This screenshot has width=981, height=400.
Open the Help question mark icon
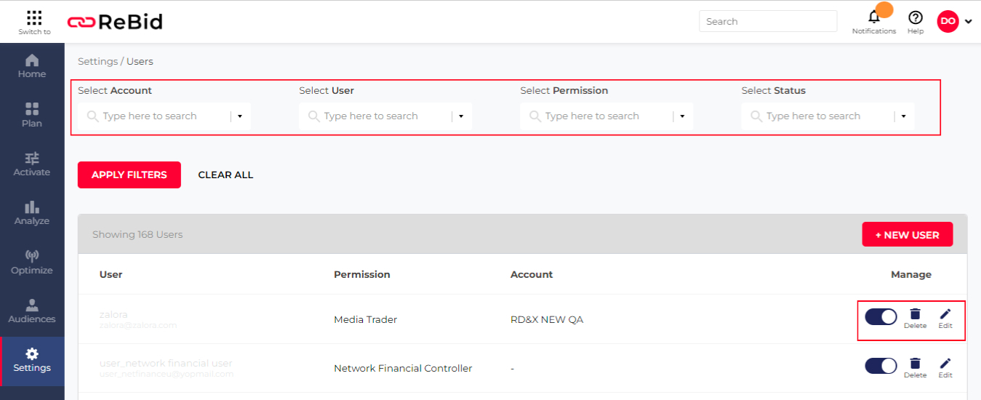point(916,18)
